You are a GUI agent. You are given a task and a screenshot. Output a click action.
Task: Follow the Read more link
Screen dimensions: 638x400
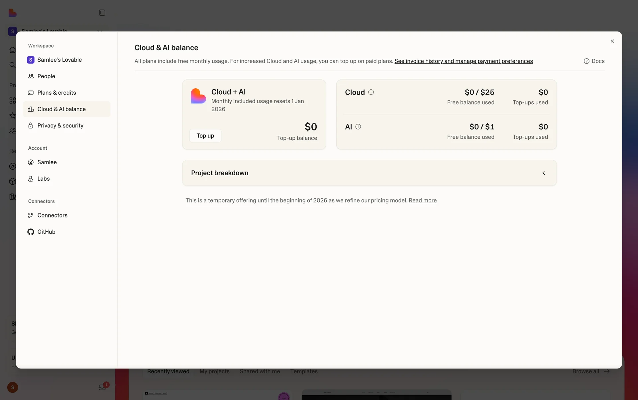pyautogui.click(x=422, y=200)
